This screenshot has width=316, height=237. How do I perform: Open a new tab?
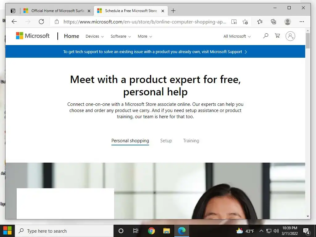tap(173, 11)
